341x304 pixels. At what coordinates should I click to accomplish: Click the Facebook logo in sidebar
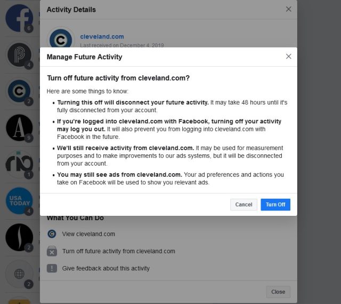tap(19, 18)
